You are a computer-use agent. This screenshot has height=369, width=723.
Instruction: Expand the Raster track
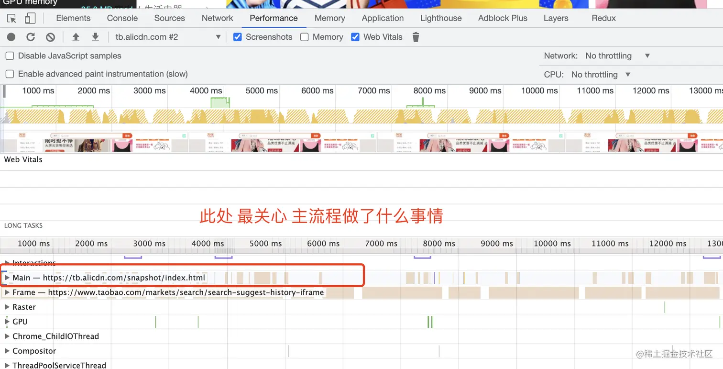pos(7,307)
